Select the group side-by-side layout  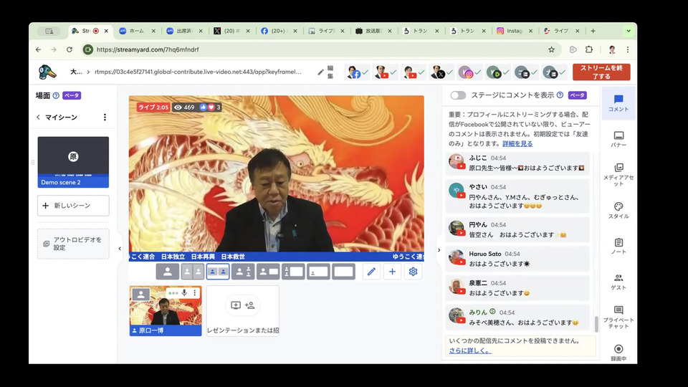tap(218, 272)
